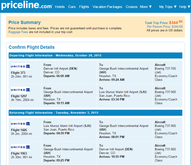Image resolution: width=191 pixels, height=165 pixels.
Task: Navigate to Cruises
Action: click(131, 7)
